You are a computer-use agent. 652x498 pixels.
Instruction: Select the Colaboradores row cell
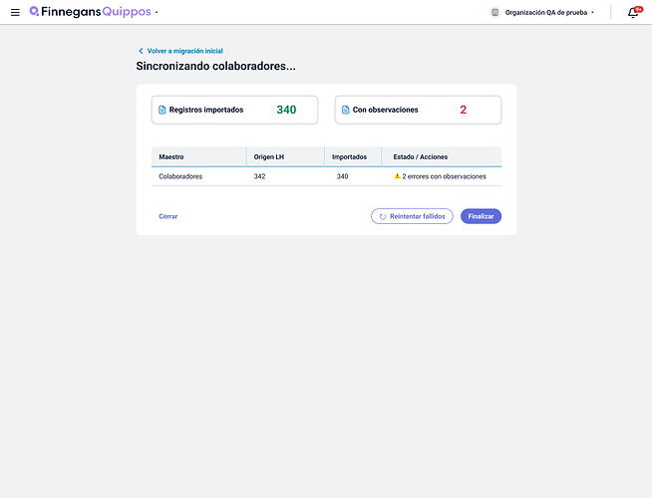coord(180,176)
